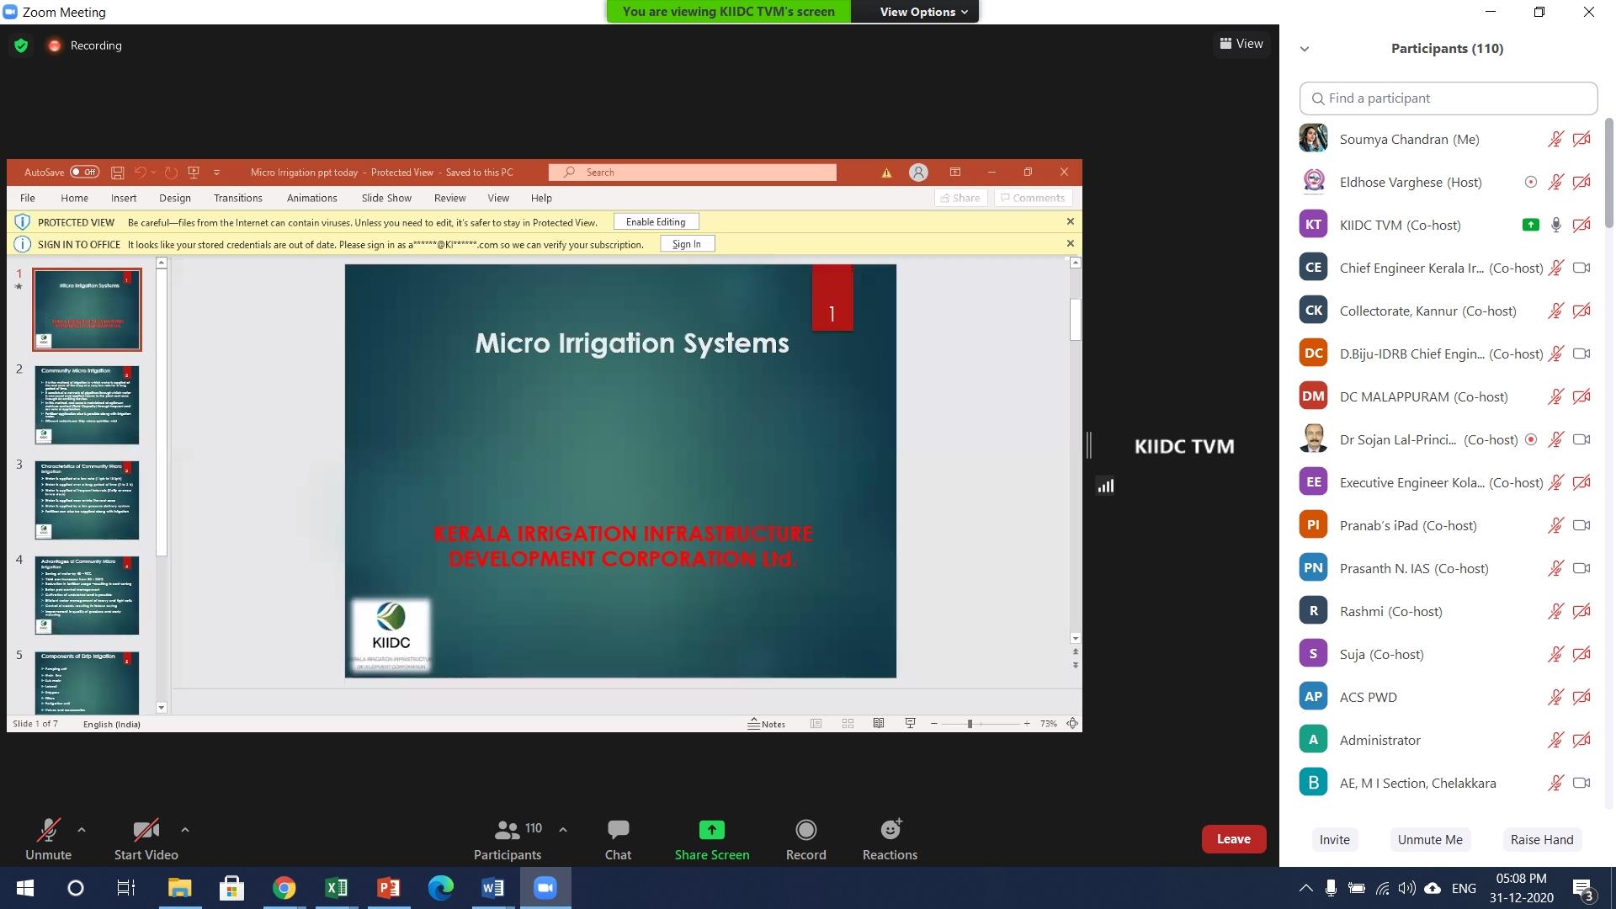Open audio options arrow beside Unmute
The width and height of the screenshot is (1616, 909).
82,830
